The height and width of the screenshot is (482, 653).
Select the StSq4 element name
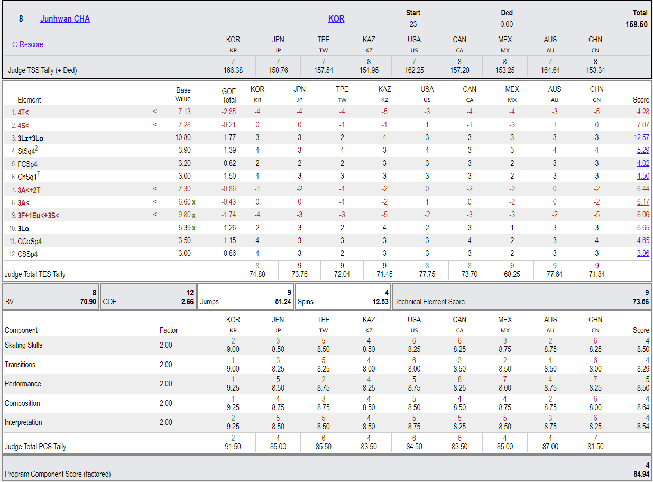[27, 151]
